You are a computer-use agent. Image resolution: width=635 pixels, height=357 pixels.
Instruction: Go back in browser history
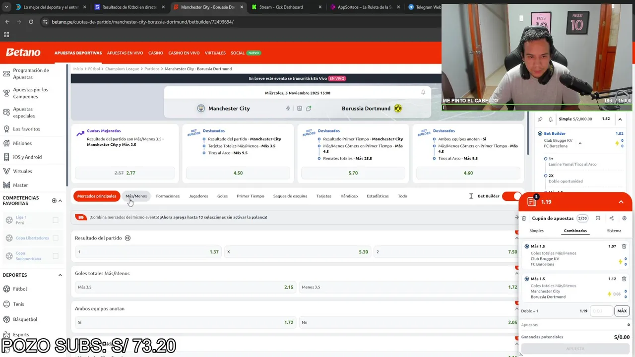click(7, 22)
